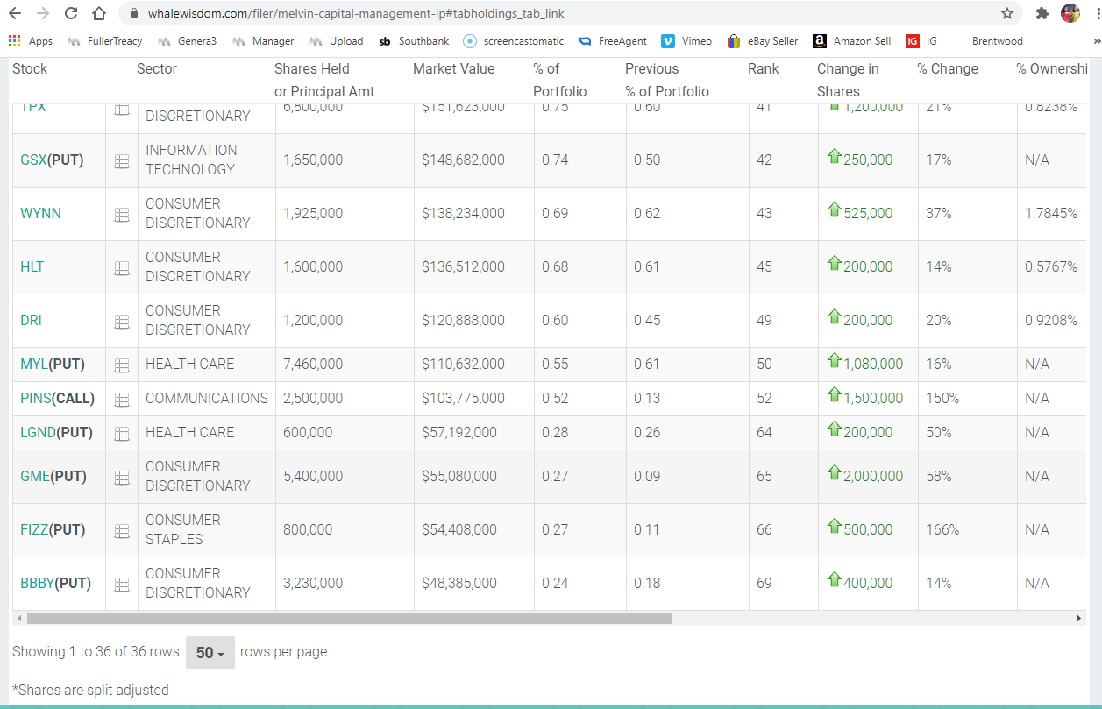Sort by the % Change column header
The image size is (1102, 709).
click(948, 68)
